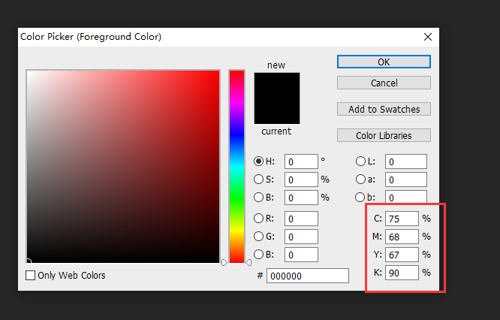
Task: Click the C cyan percentage field
Action: [402, 219]
